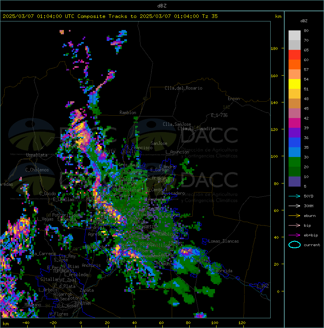Click the 'L_Dormida' place label

click(222, 271)
